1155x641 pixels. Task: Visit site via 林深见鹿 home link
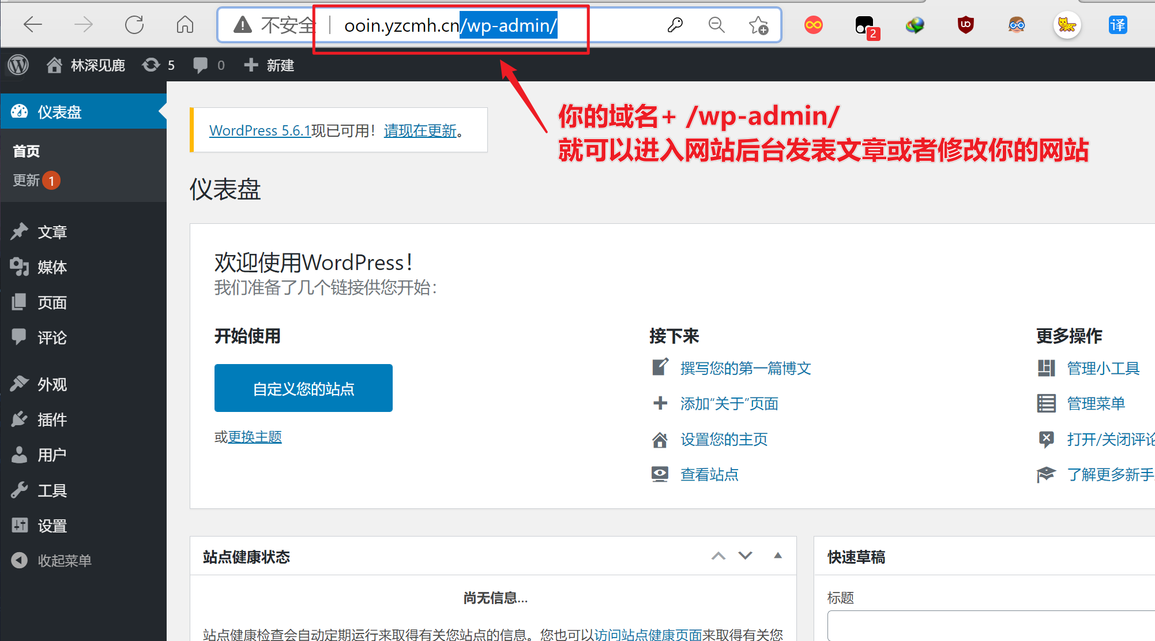pyautogui.click(x=86, y=65)
